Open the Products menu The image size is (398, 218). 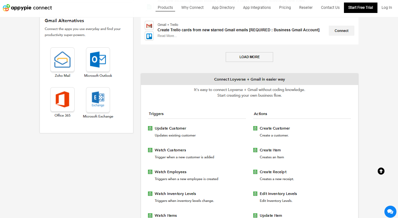(x=165, y=8)
